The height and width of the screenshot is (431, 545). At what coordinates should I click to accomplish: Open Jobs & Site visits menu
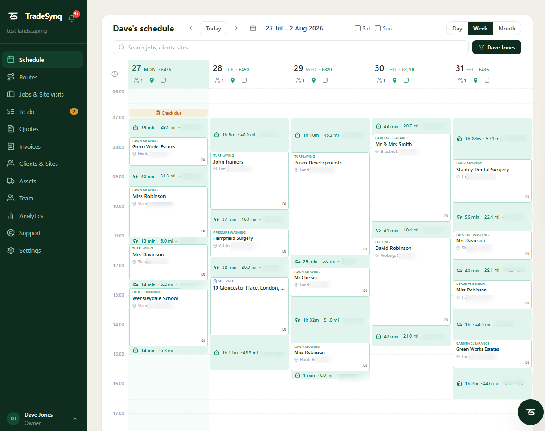pyautogui.click(x=43, y=94)
